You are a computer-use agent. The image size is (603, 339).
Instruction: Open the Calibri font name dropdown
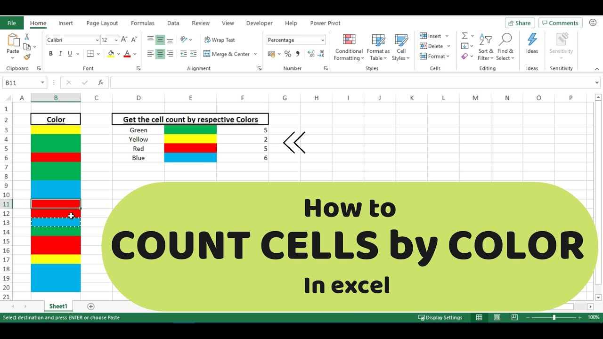[x=97, y=40]
